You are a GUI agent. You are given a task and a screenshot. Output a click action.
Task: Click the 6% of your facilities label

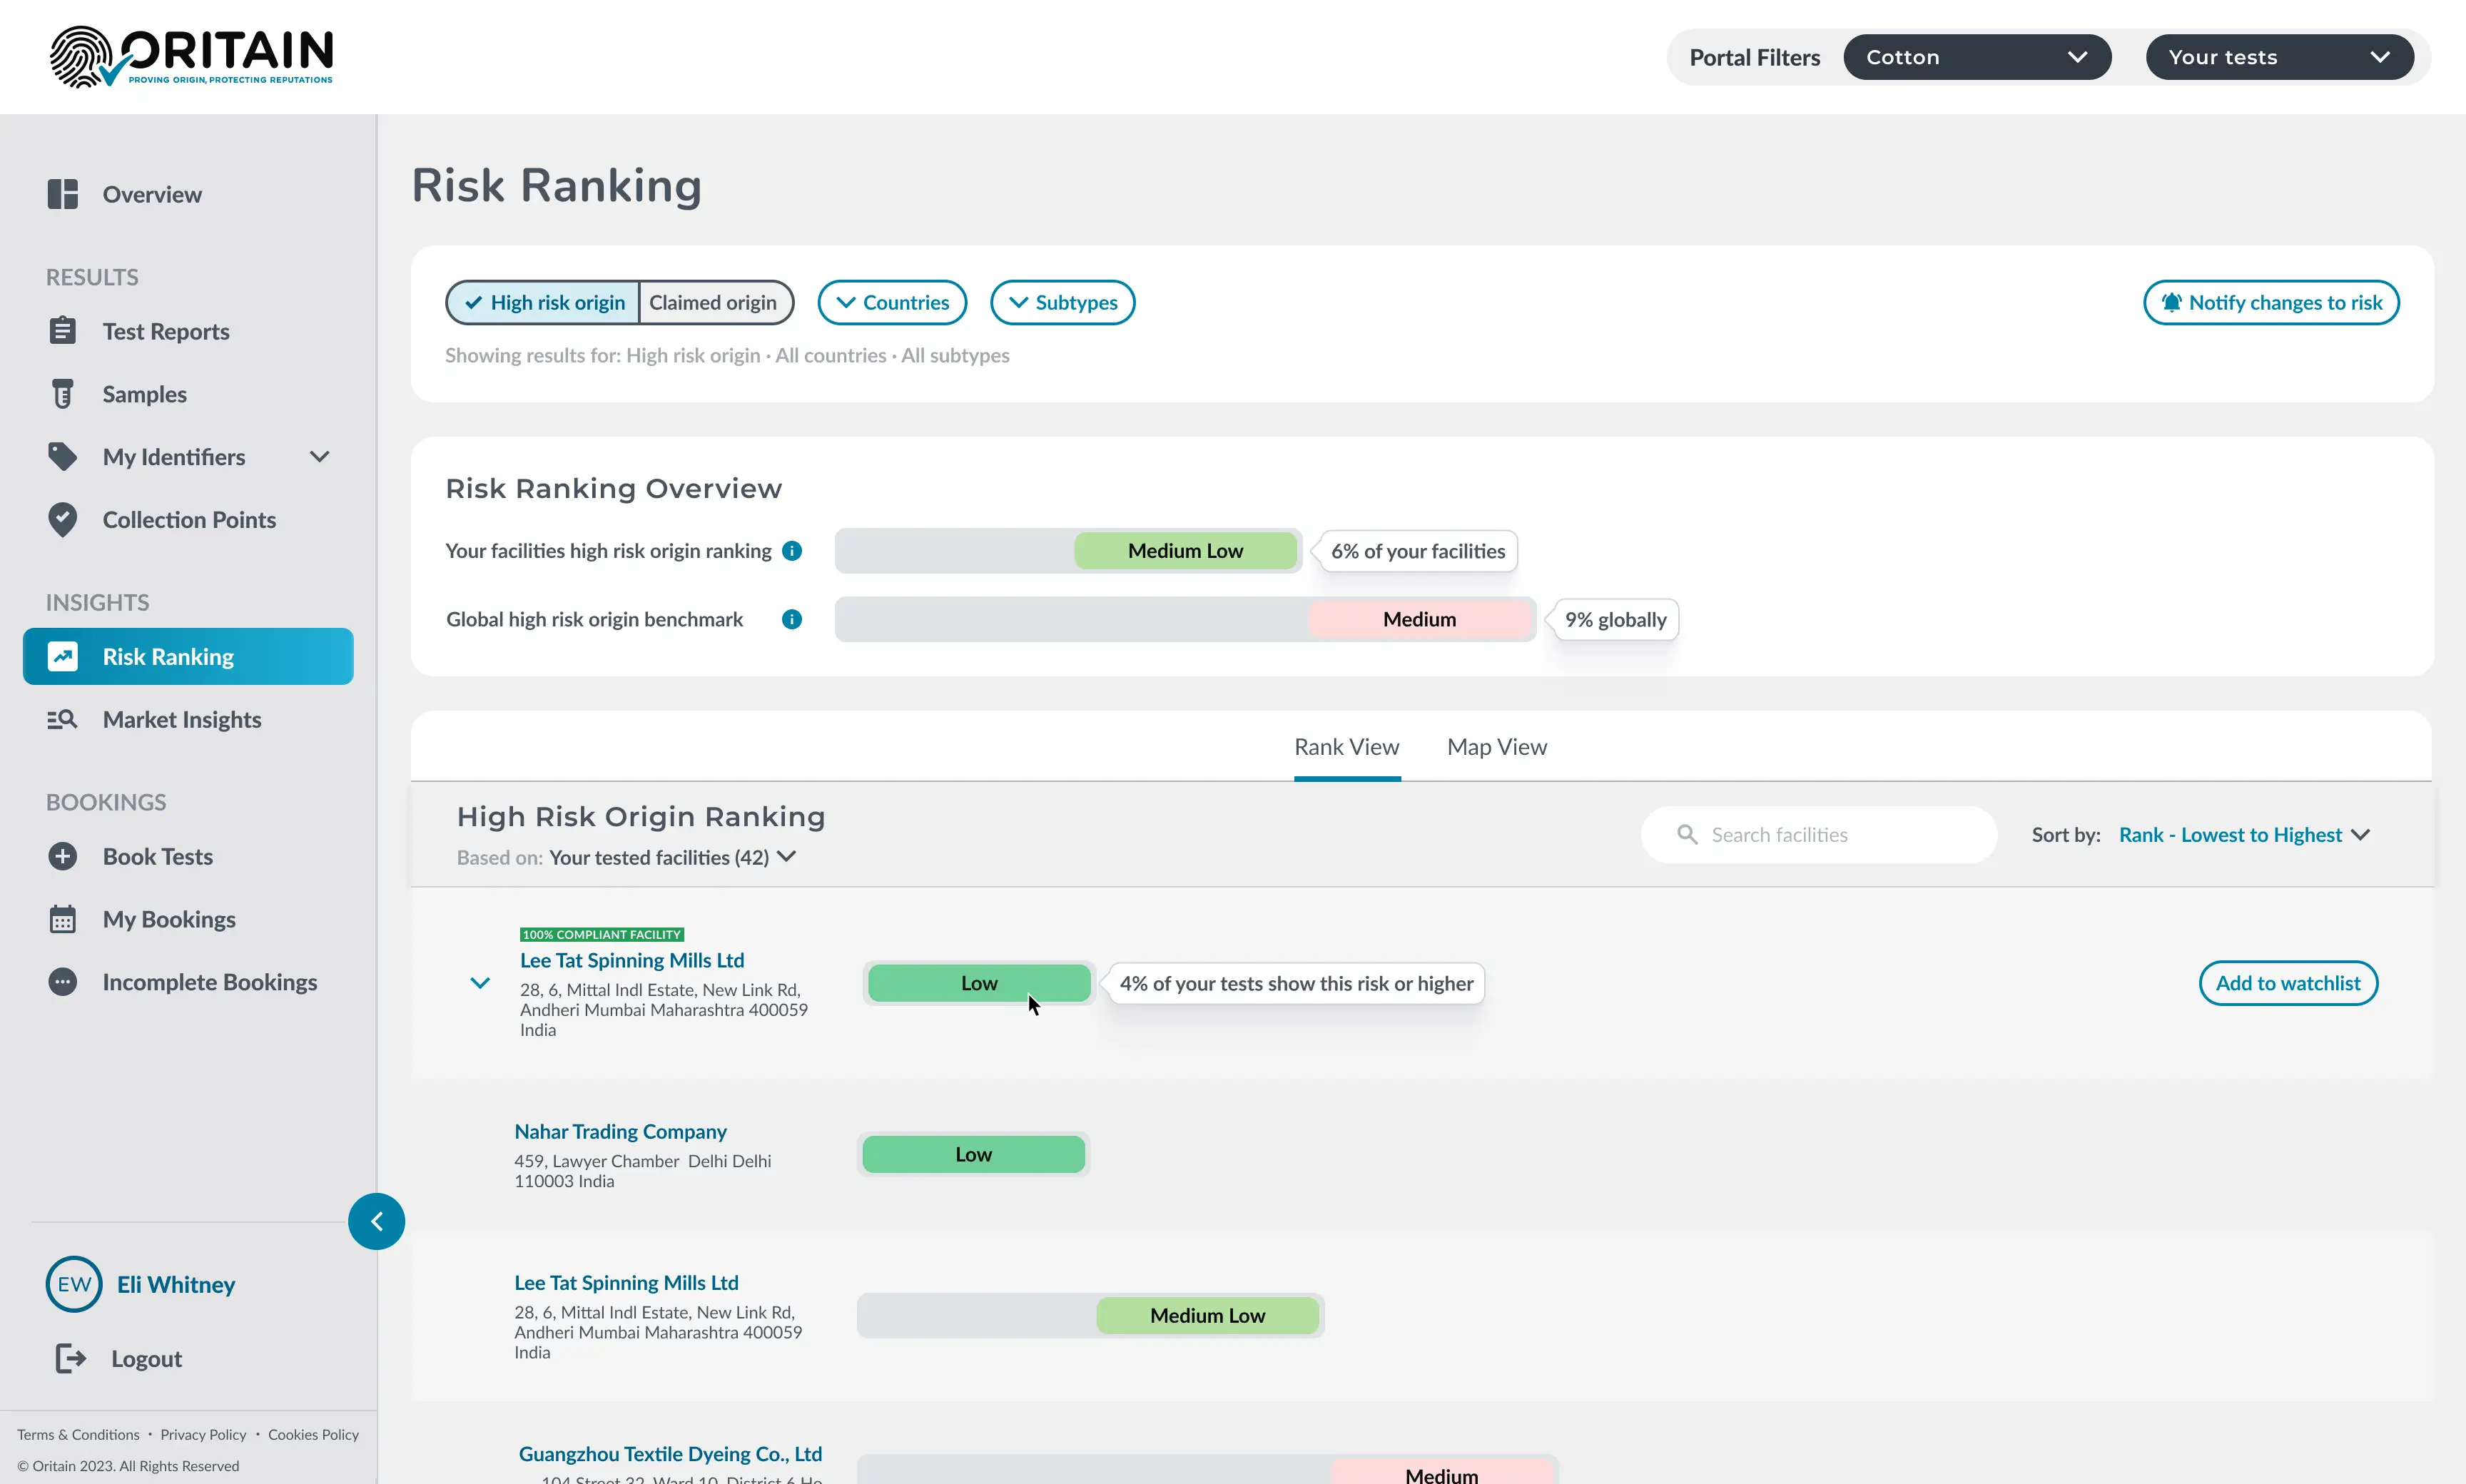[x=1418, y=551]
